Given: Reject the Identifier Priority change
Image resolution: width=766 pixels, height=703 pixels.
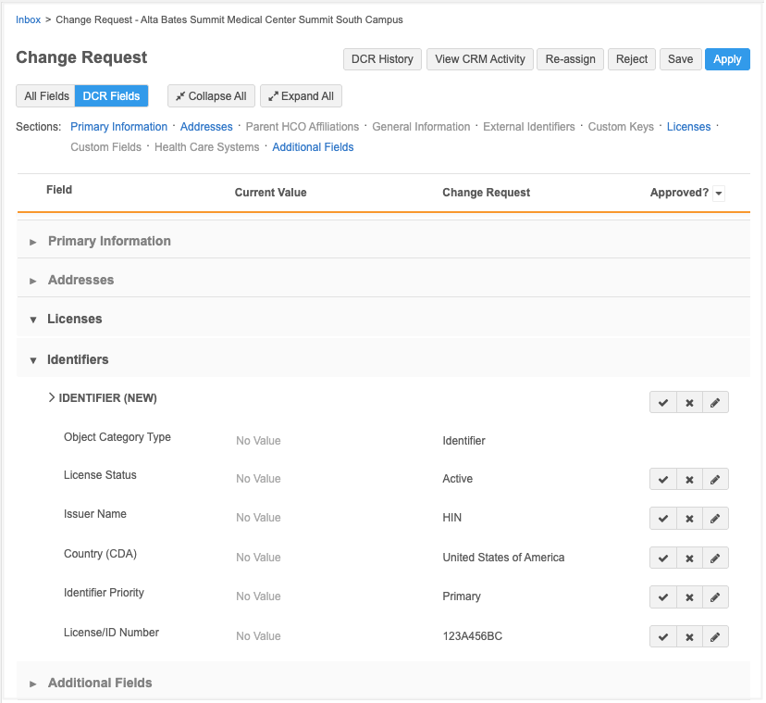Looking at the screenshot, I should (689, 597).
